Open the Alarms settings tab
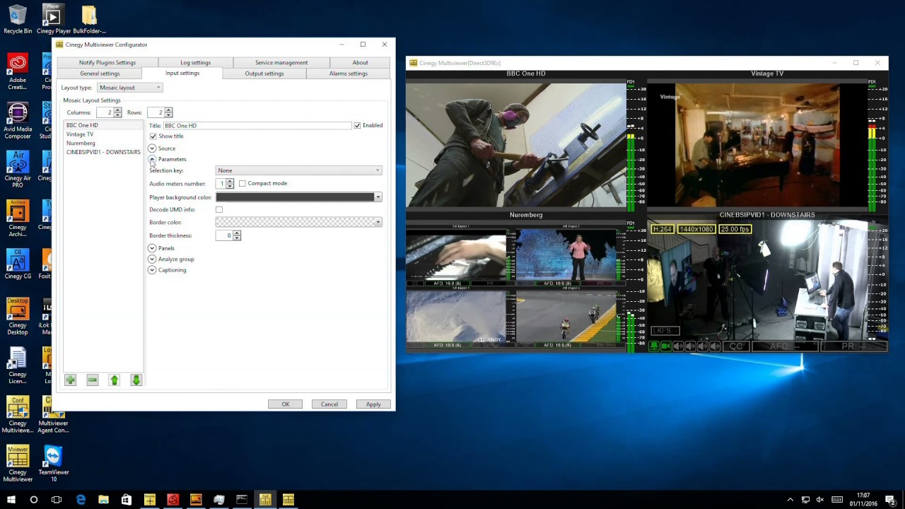Viewport: 905px width, 509px height. 348,74
